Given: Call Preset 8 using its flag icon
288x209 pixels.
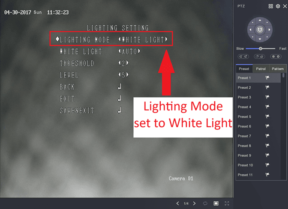Looking at the screenshot, I should coord(267,146).
